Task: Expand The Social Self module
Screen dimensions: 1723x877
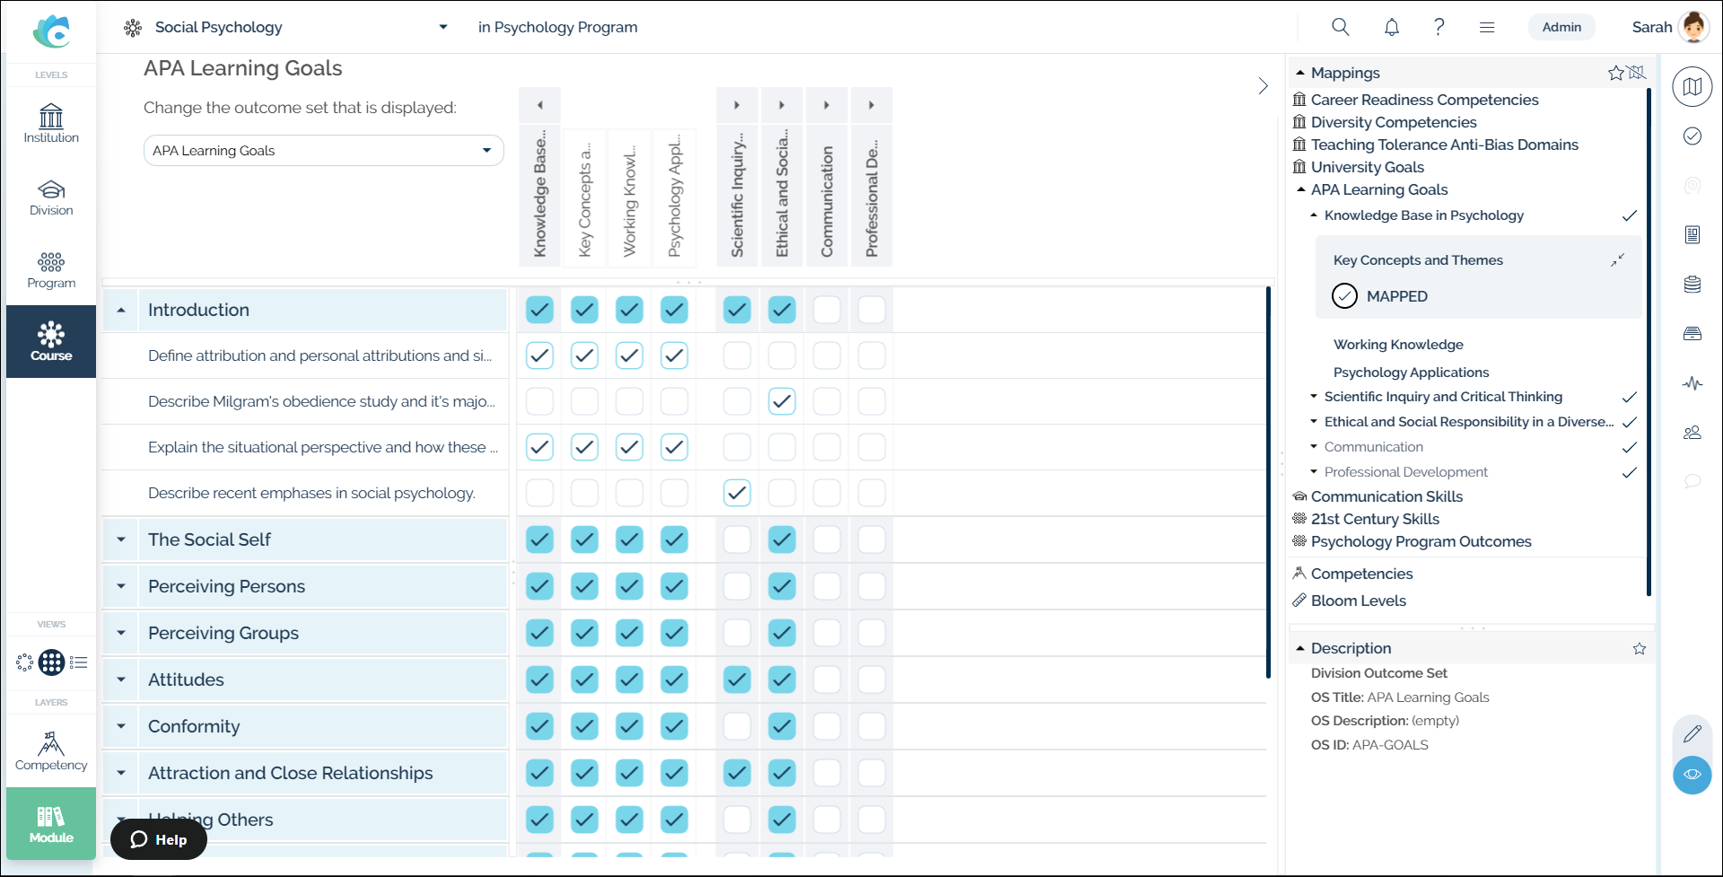Action: 121,539
